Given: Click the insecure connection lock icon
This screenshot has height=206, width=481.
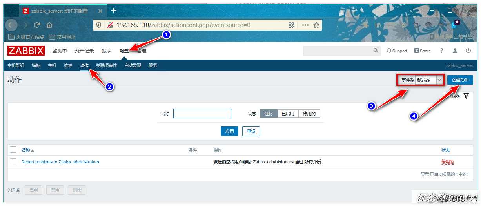Looking at the screenshot, I should 110,25.
